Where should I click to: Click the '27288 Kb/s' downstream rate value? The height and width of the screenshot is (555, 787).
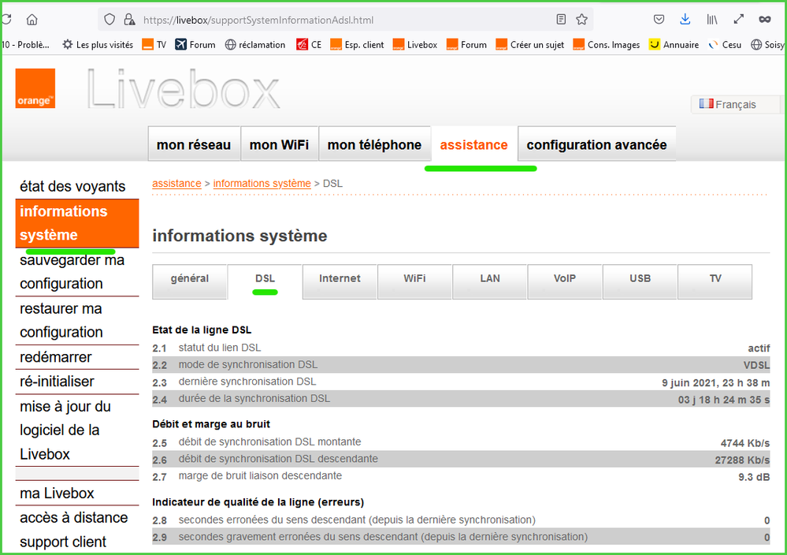(742, 460)
